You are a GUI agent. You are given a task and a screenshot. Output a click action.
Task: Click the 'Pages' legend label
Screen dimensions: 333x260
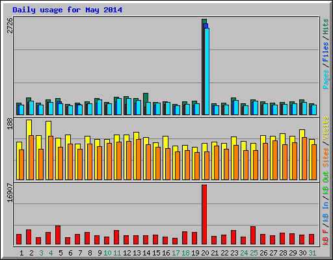click(325, 79)
